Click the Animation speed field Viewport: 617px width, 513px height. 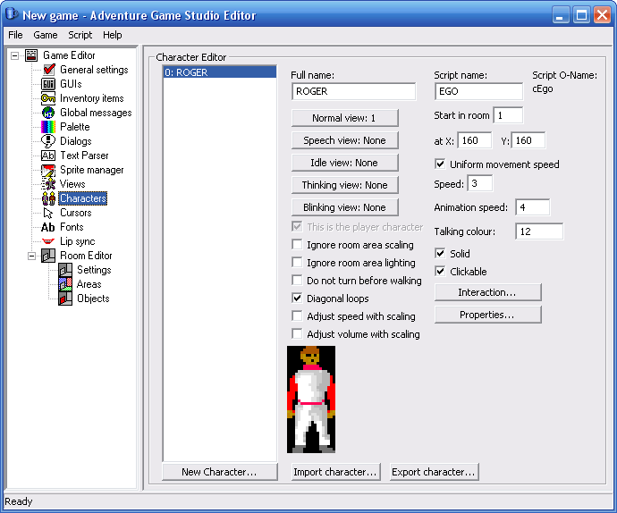pyautogui.click(x=533, y=207)
